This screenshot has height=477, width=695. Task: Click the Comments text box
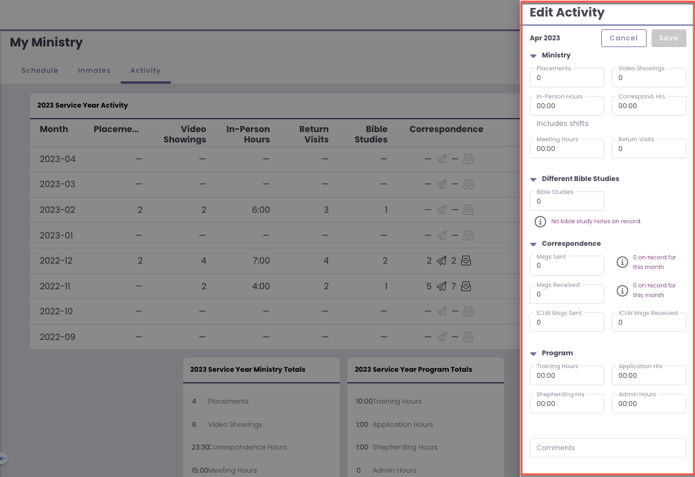[607, 448]
